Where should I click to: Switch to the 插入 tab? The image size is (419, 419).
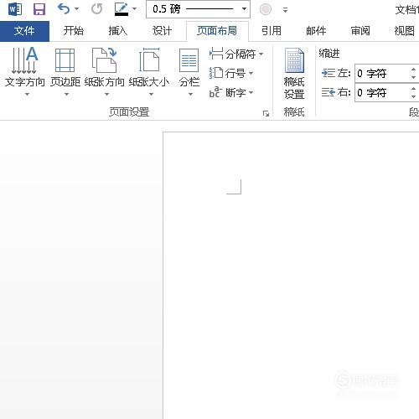[118, 31]
